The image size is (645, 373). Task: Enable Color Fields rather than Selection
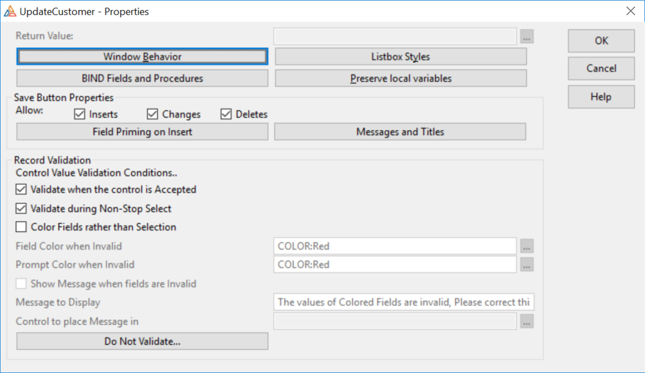pos(21,227)
